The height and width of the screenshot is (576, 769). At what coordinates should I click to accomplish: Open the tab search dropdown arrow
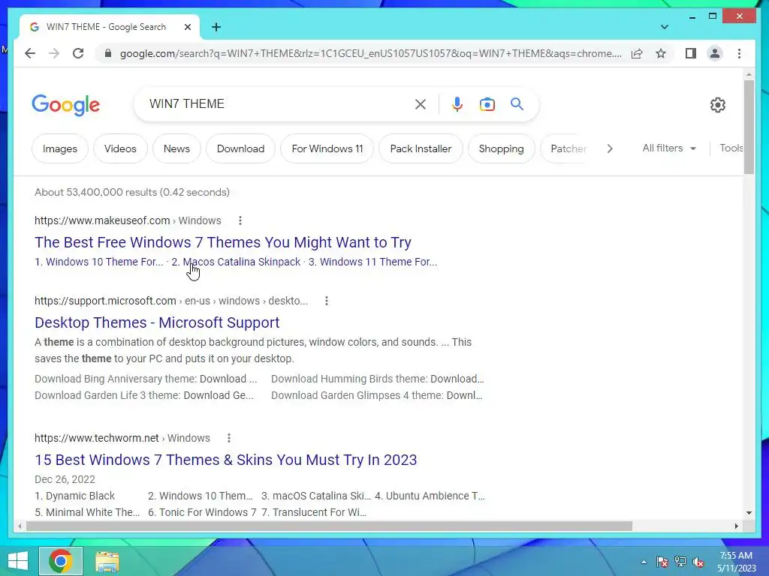[x=664, y=27]
